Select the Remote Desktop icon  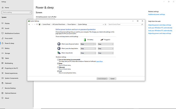click(3, 88)
